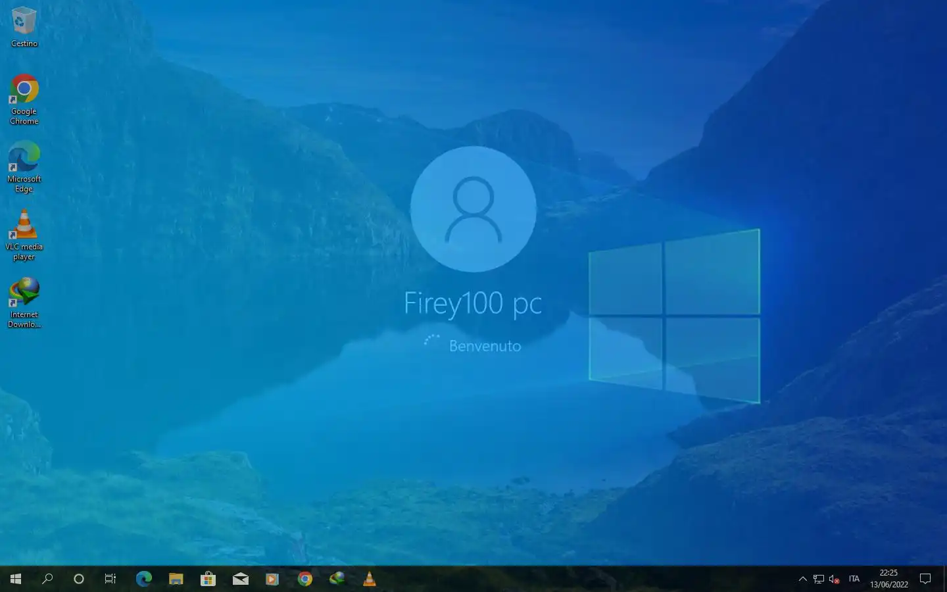Select the Google Chrome desktop shortcut
Image resolution: width=947 pixels, height=592 pixels.
(24, 99)
